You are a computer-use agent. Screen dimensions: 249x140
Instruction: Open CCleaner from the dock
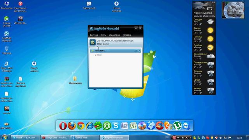pyautogui.click(x=160, y=126)
